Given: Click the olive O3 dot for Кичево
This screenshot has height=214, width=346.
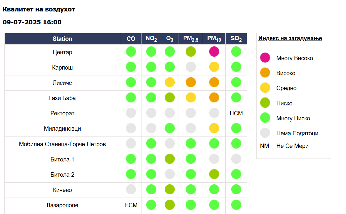Looking at the screenshot, I should (170, 189).
